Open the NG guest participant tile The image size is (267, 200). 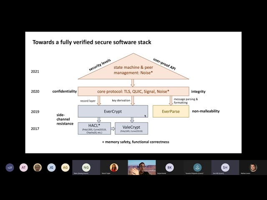click(86, 167)
